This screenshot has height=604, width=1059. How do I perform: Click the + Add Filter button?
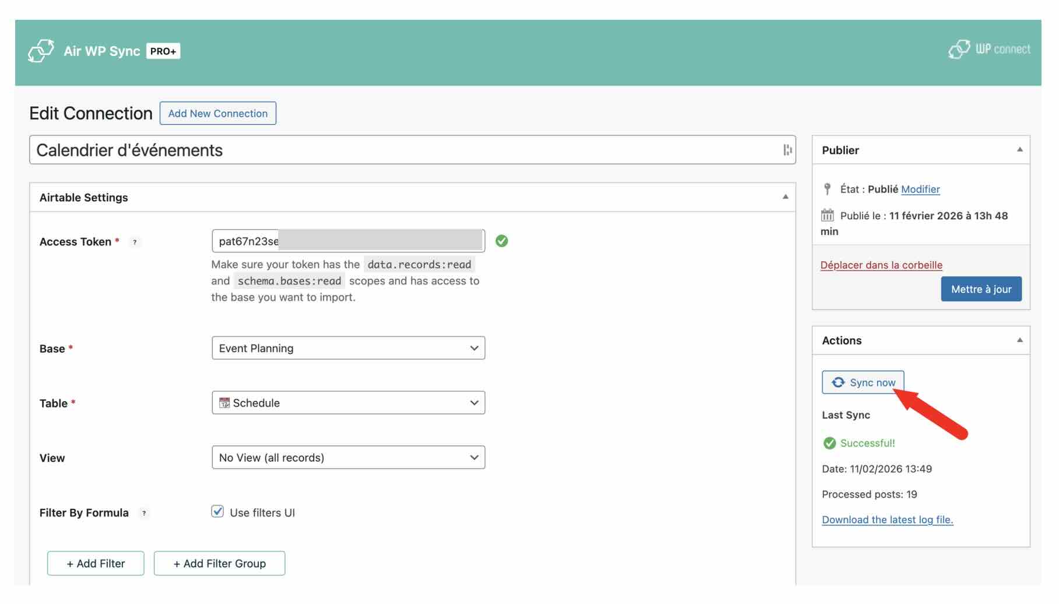(x=96, y=563)
